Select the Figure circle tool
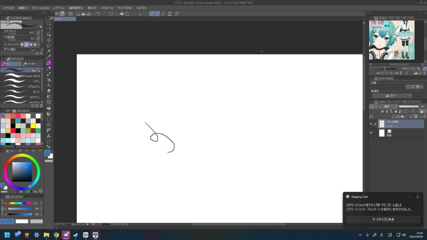The height and width of the screenshot is (240, 427). [49, 119]
